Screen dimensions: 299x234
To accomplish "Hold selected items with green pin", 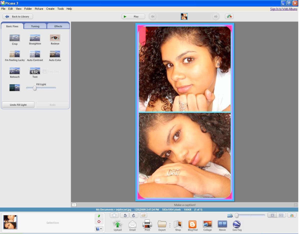I will (x=99, y=216).
